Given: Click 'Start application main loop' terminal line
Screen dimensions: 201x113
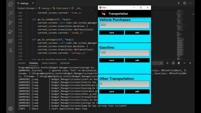Looking at the screenshot, I should [x=69, y=109].
